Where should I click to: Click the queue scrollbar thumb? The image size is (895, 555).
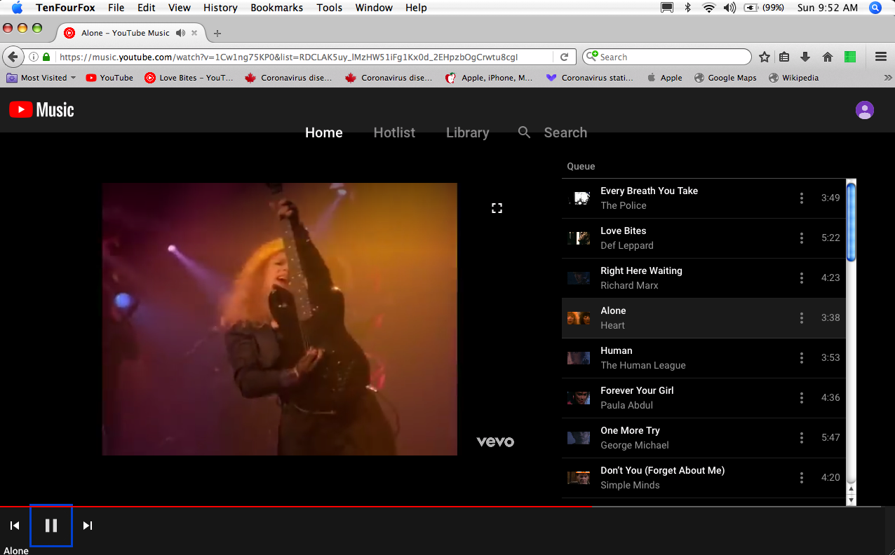click(852, 221)
